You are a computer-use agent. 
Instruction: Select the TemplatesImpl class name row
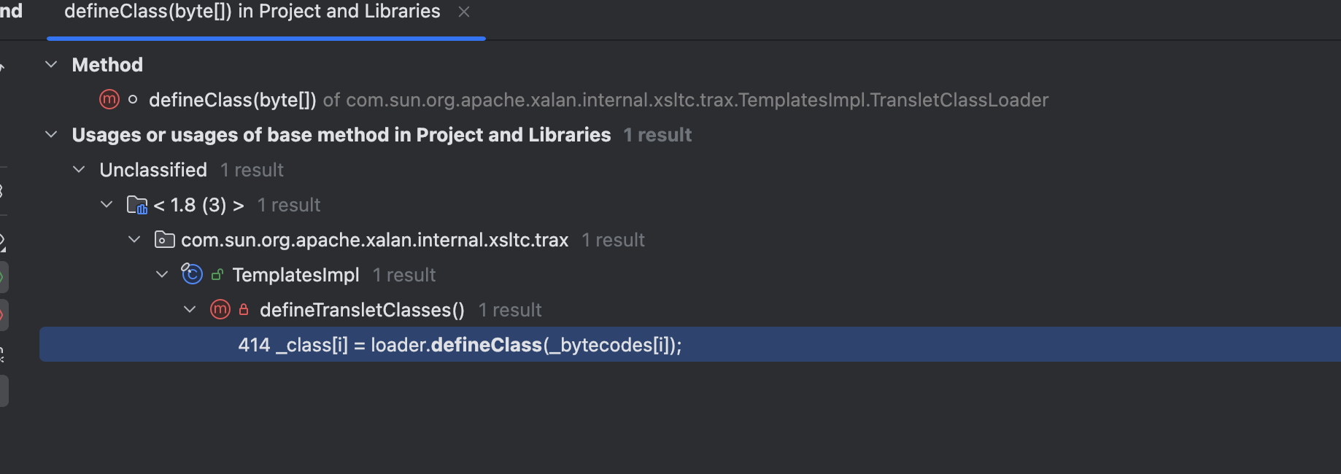[x=295, y=275]
